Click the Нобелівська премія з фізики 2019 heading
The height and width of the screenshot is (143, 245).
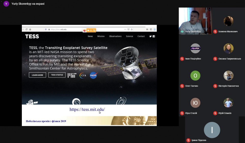pyautogui.click(x=46, y=121)
